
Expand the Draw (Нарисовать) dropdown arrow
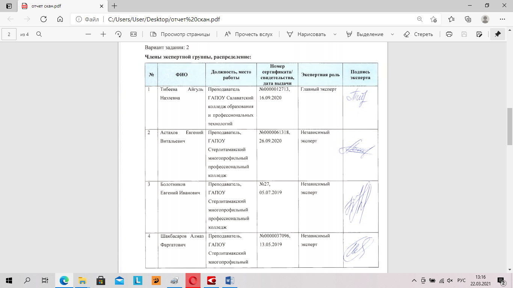click(x=335, y=34)
